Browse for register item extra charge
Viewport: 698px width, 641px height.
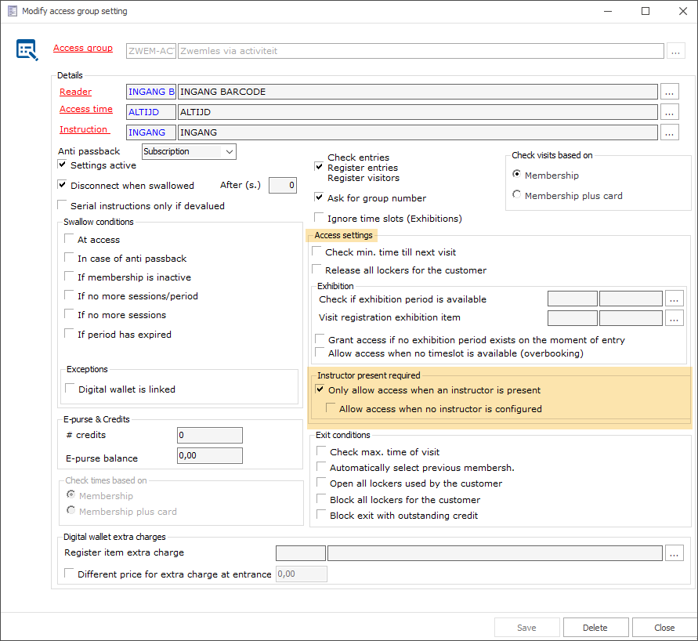(x=674, y=553)
